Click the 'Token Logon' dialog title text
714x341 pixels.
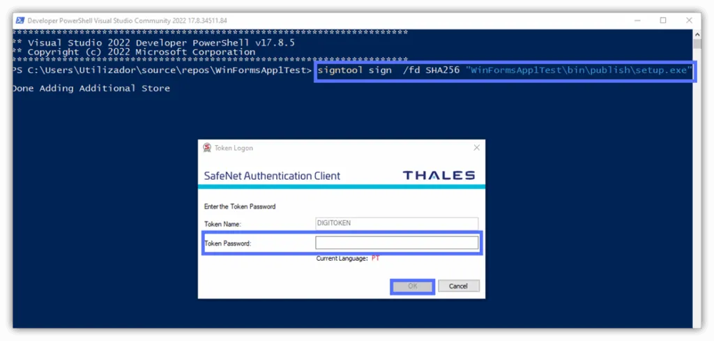tap(234, 148)
